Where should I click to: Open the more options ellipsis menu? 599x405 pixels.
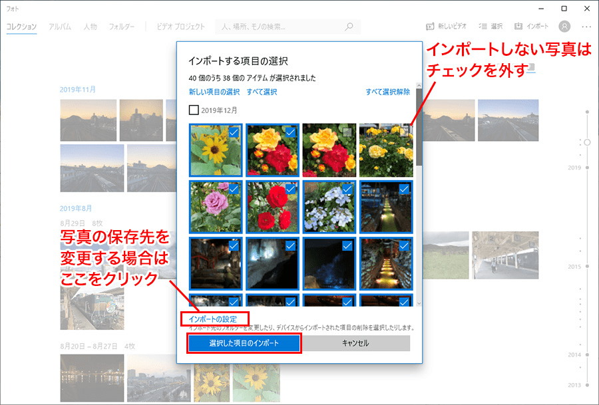point(586,27)
